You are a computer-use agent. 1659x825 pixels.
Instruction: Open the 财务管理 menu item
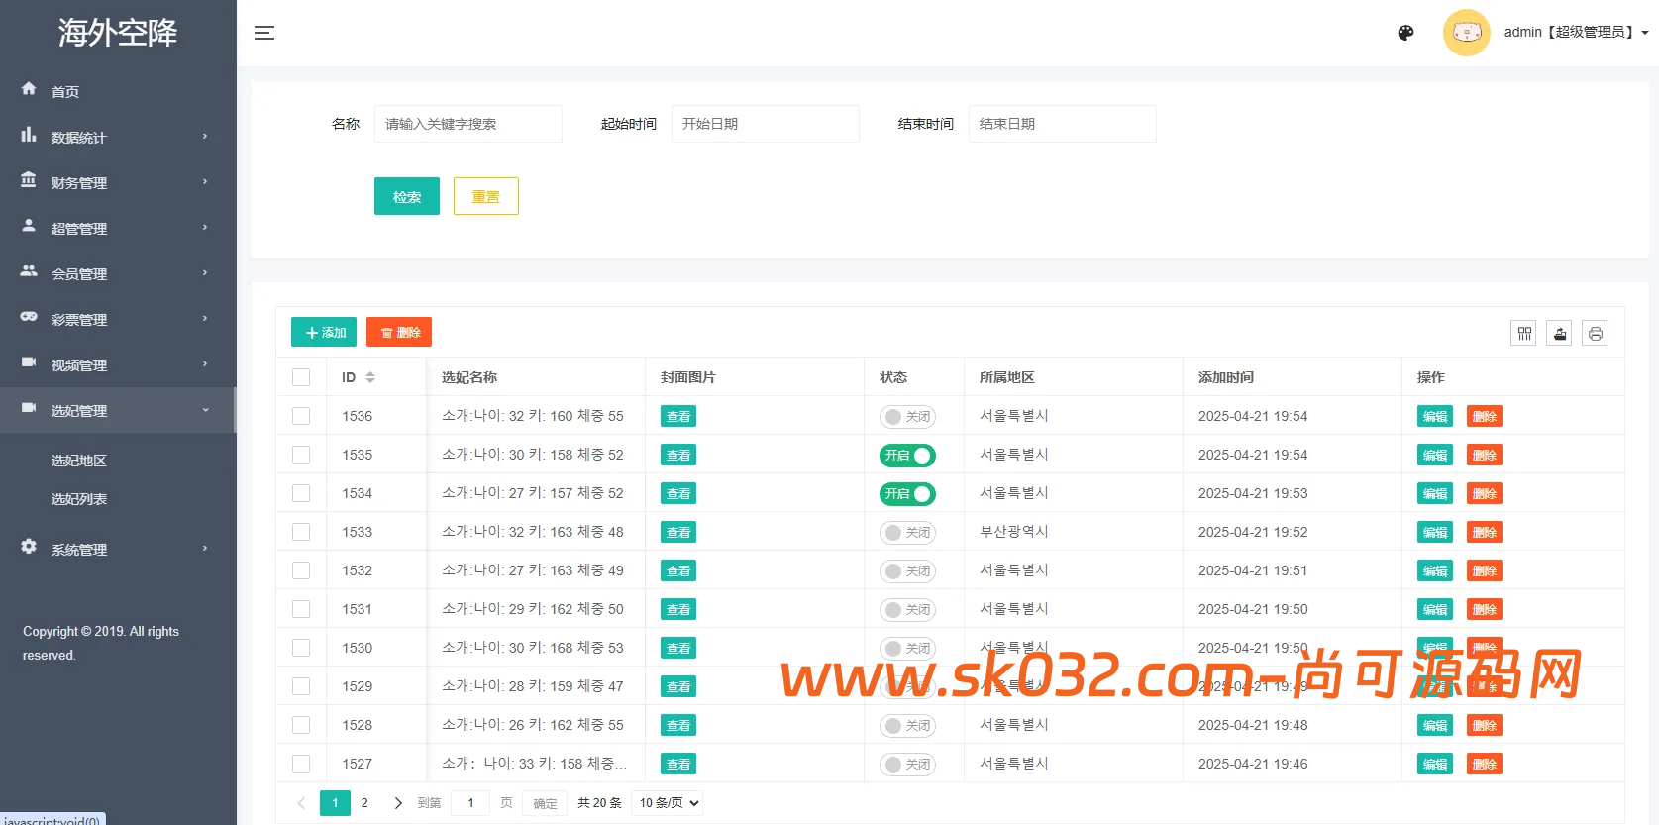118,182
